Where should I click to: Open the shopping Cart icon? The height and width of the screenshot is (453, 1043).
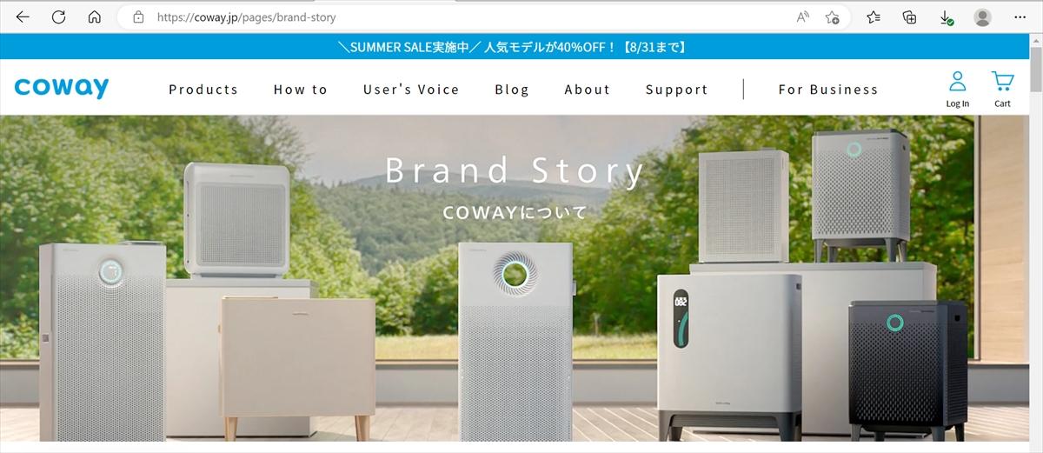click(1002, 90)
